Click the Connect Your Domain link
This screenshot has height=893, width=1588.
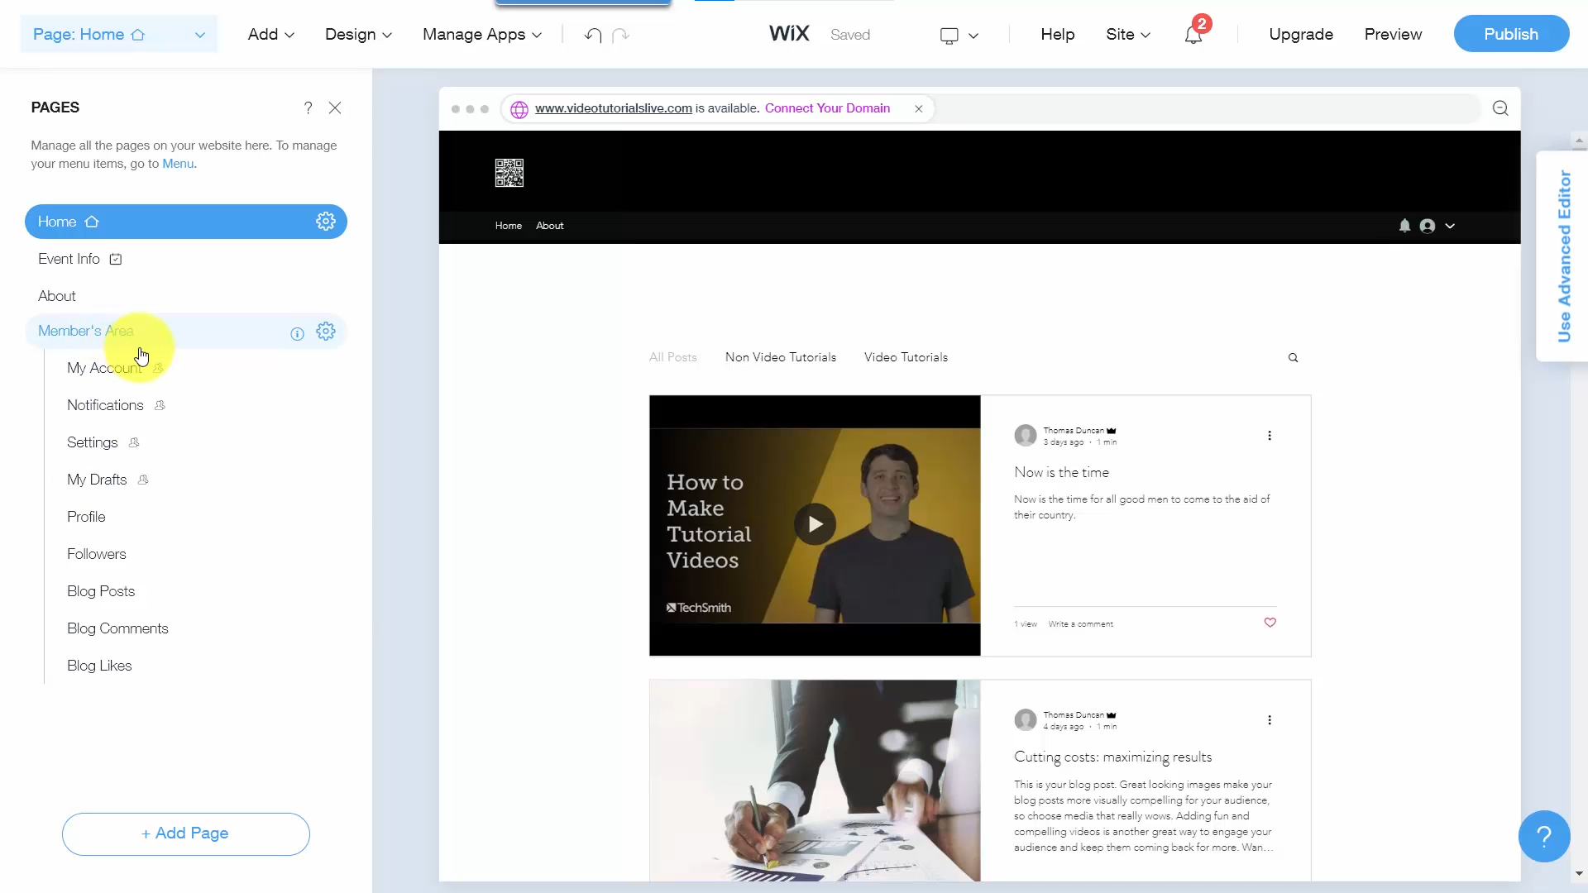(x=828, y=108)
